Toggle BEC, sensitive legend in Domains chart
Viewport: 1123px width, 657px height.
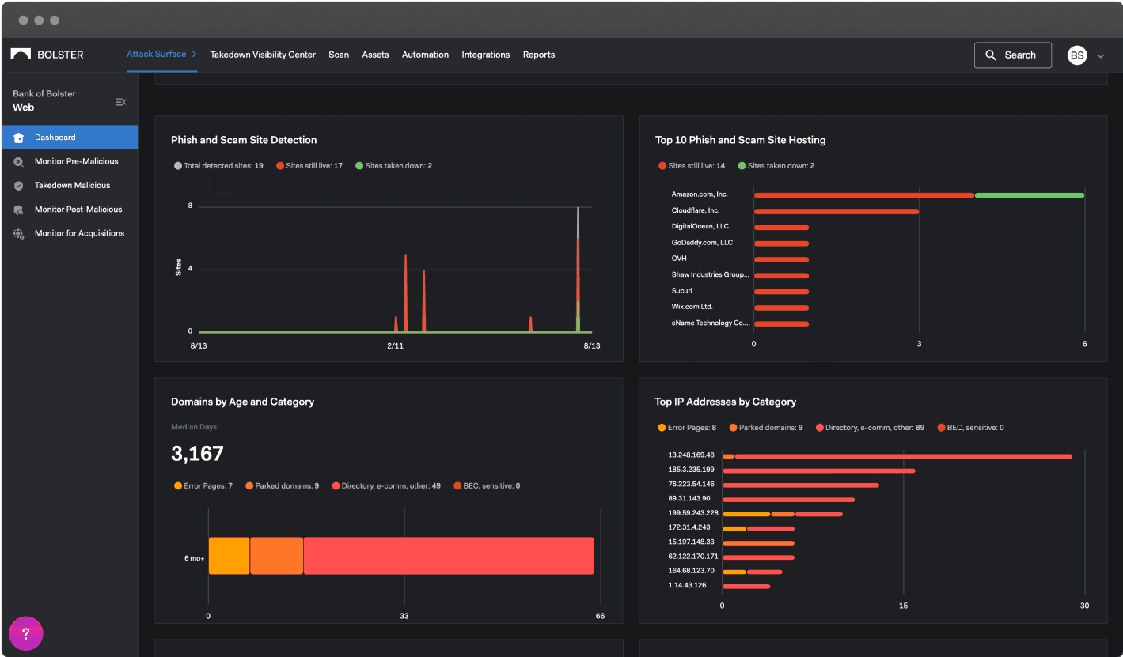coord(487,486)
